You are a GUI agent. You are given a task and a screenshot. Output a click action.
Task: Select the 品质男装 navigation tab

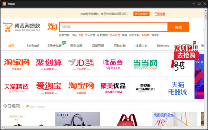pyautogui.click(x=98, y=46)
